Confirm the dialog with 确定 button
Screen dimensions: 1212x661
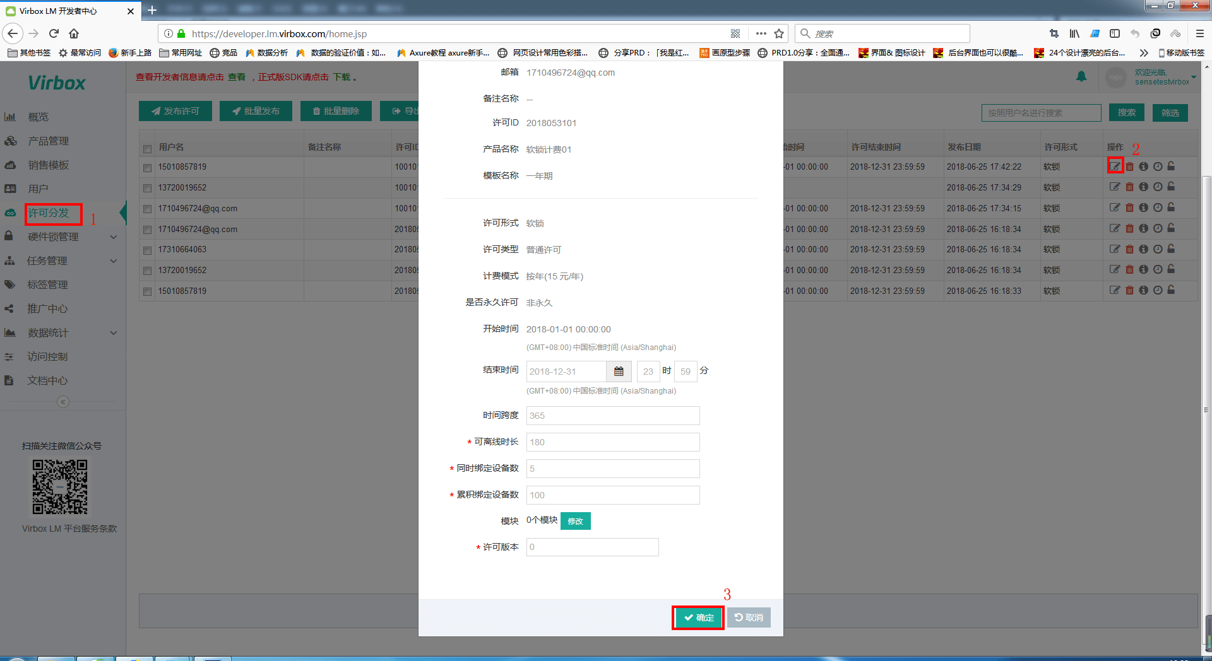[699, 617]
